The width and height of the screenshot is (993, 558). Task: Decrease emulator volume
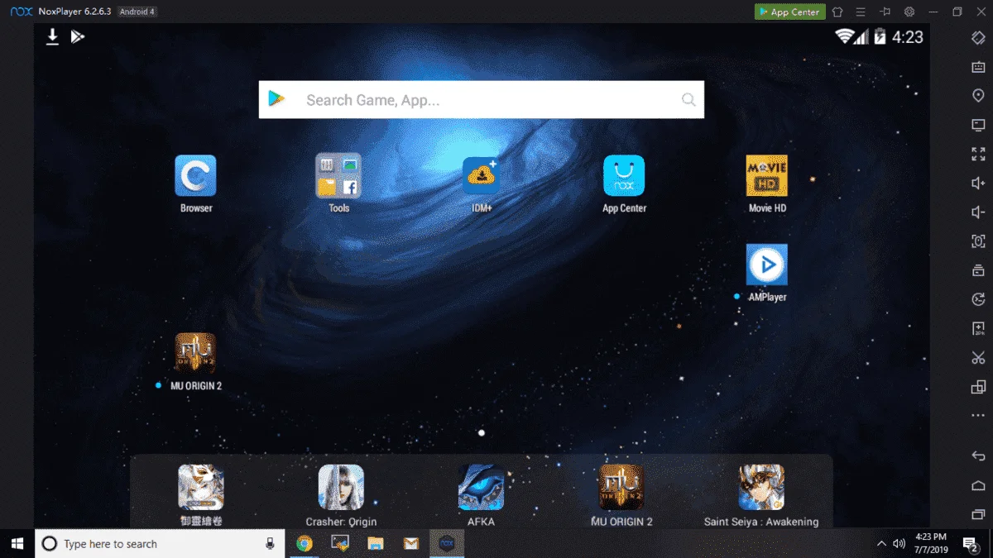click(x=978, y=212)
